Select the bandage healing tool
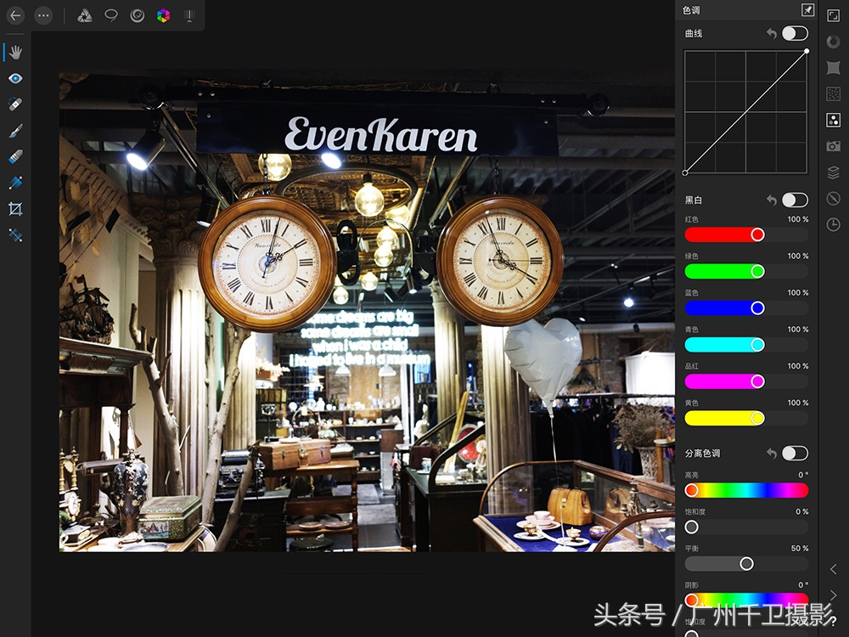 pos(15,104)
